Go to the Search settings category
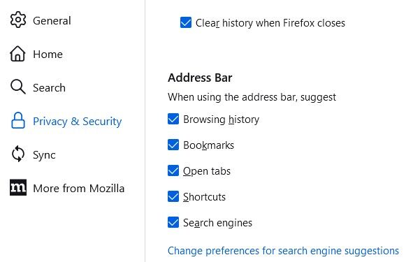Viewport: 420px width, 262px height. (49, 87)
